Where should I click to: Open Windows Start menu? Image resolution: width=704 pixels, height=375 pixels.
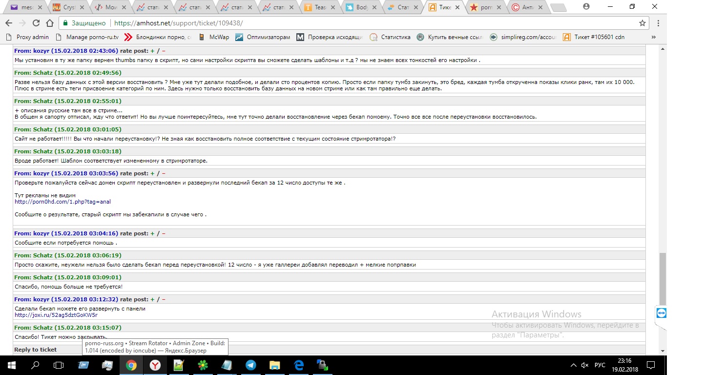(x=12, y=365)
